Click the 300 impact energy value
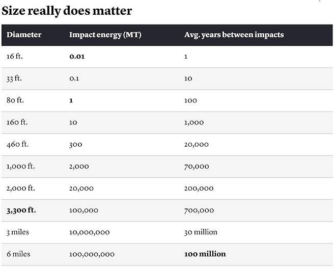The width and height of the screenshot is (335, 268). 76,145
